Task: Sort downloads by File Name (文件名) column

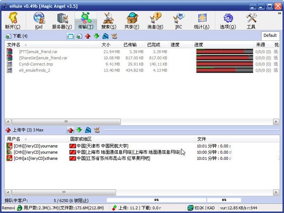Action: pos(53,45)
